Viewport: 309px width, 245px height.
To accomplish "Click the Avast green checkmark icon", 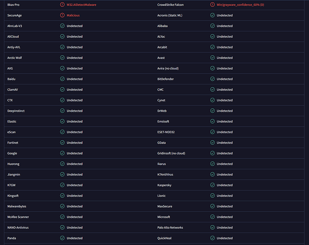I will coord(212,58).
